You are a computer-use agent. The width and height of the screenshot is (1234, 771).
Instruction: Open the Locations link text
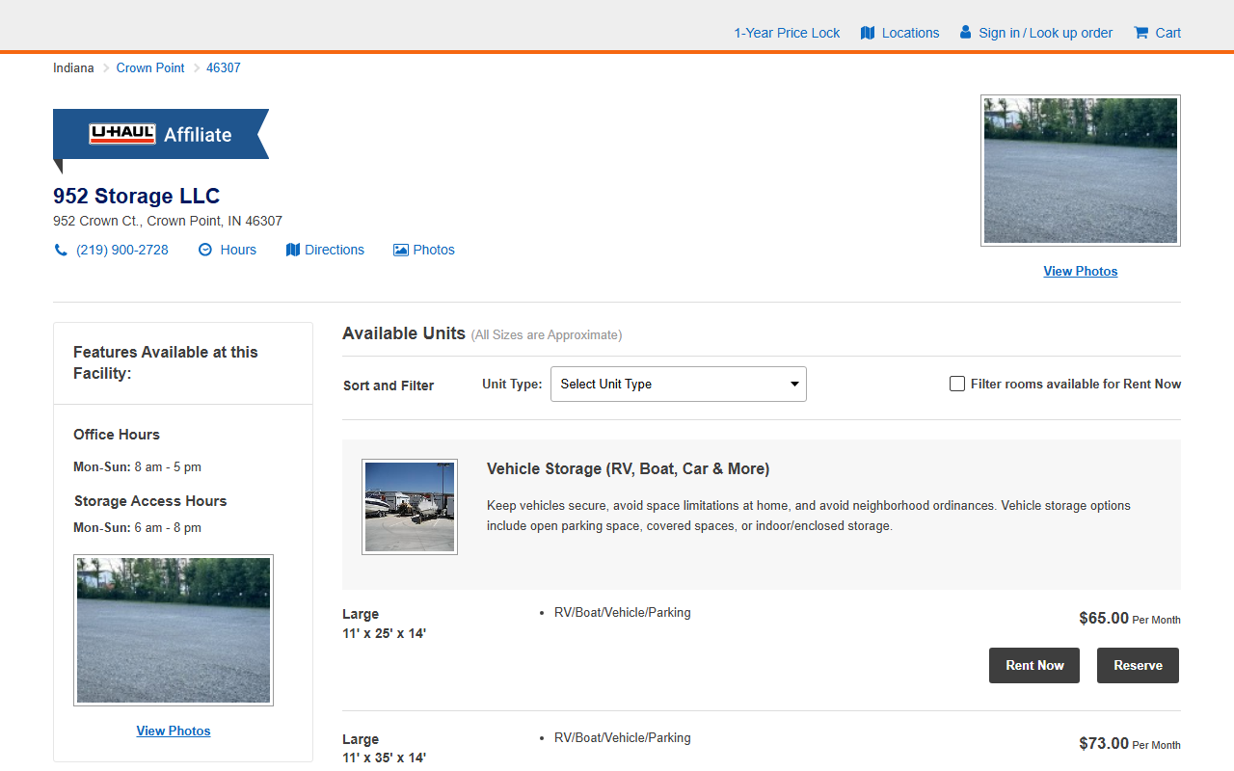[x=910, y=33]
